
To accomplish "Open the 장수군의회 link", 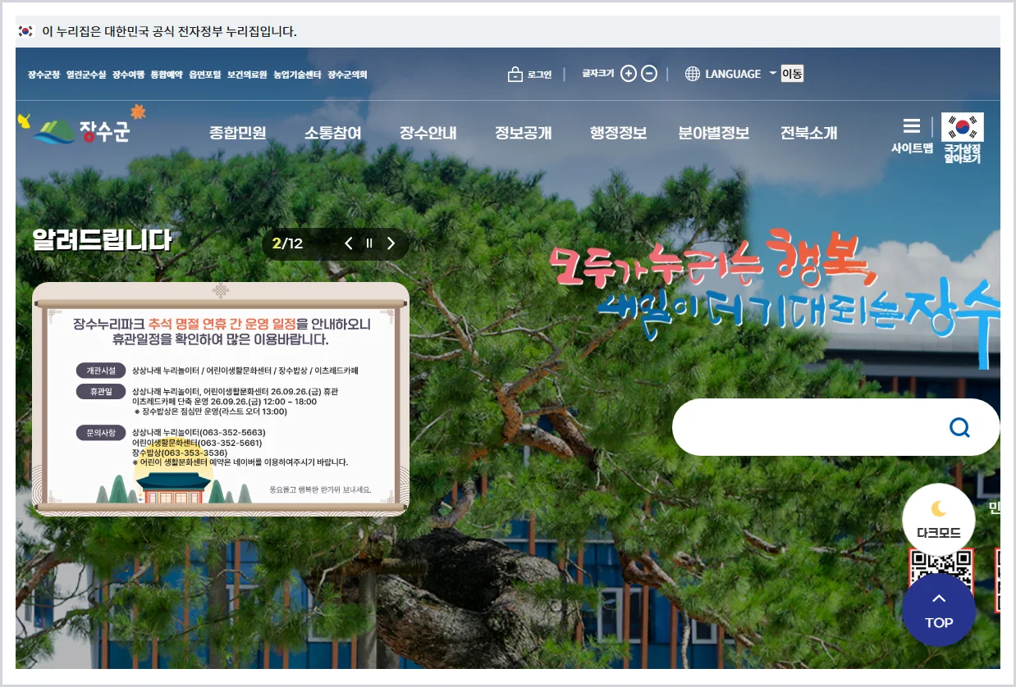I will tap(348, 75).
